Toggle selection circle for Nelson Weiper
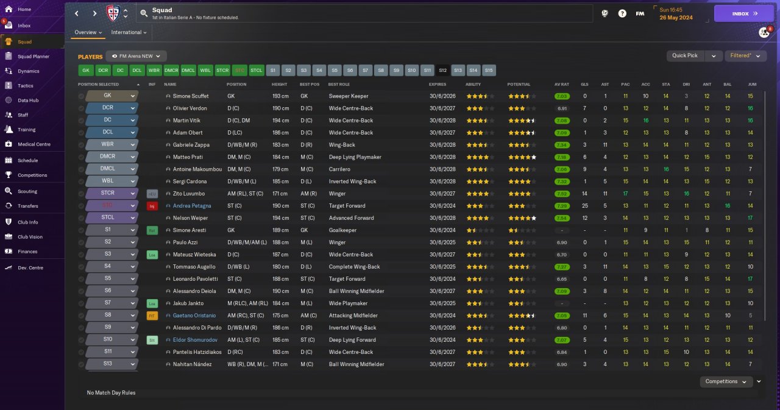This screenshot has height=410, width=780. 81,218
